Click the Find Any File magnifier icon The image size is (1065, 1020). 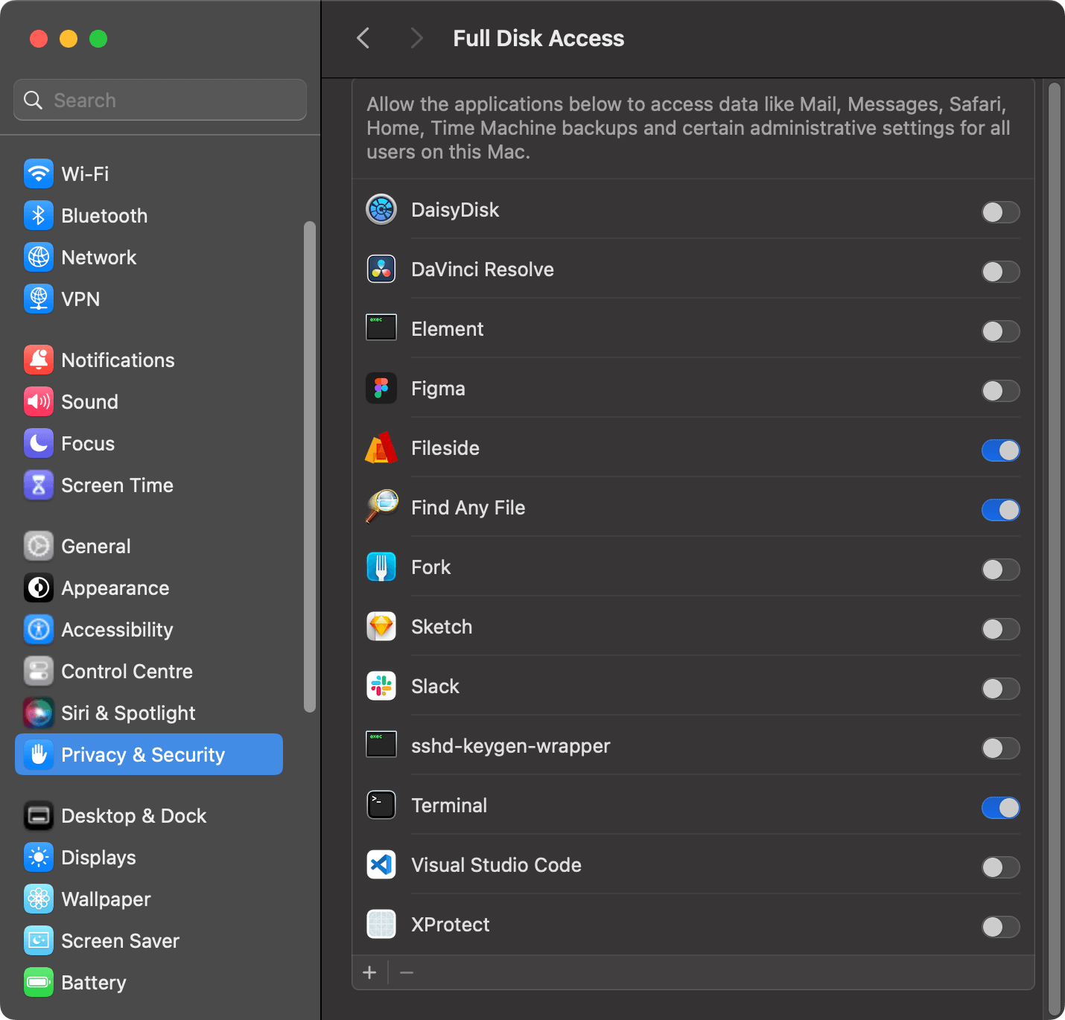tap(381, 507)
